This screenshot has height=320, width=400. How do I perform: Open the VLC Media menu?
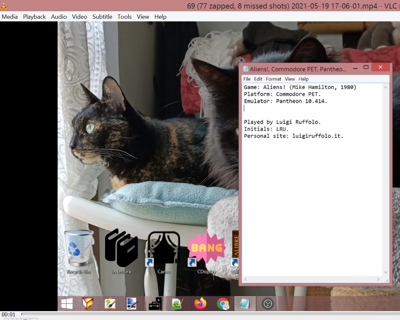pos(10,17)
